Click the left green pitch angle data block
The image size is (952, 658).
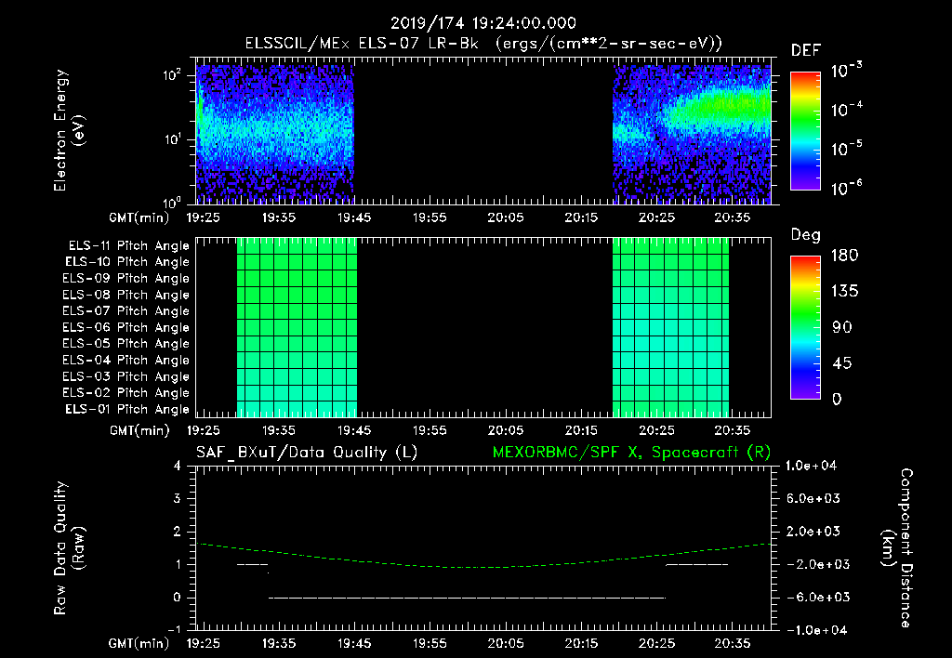(297, 328)
